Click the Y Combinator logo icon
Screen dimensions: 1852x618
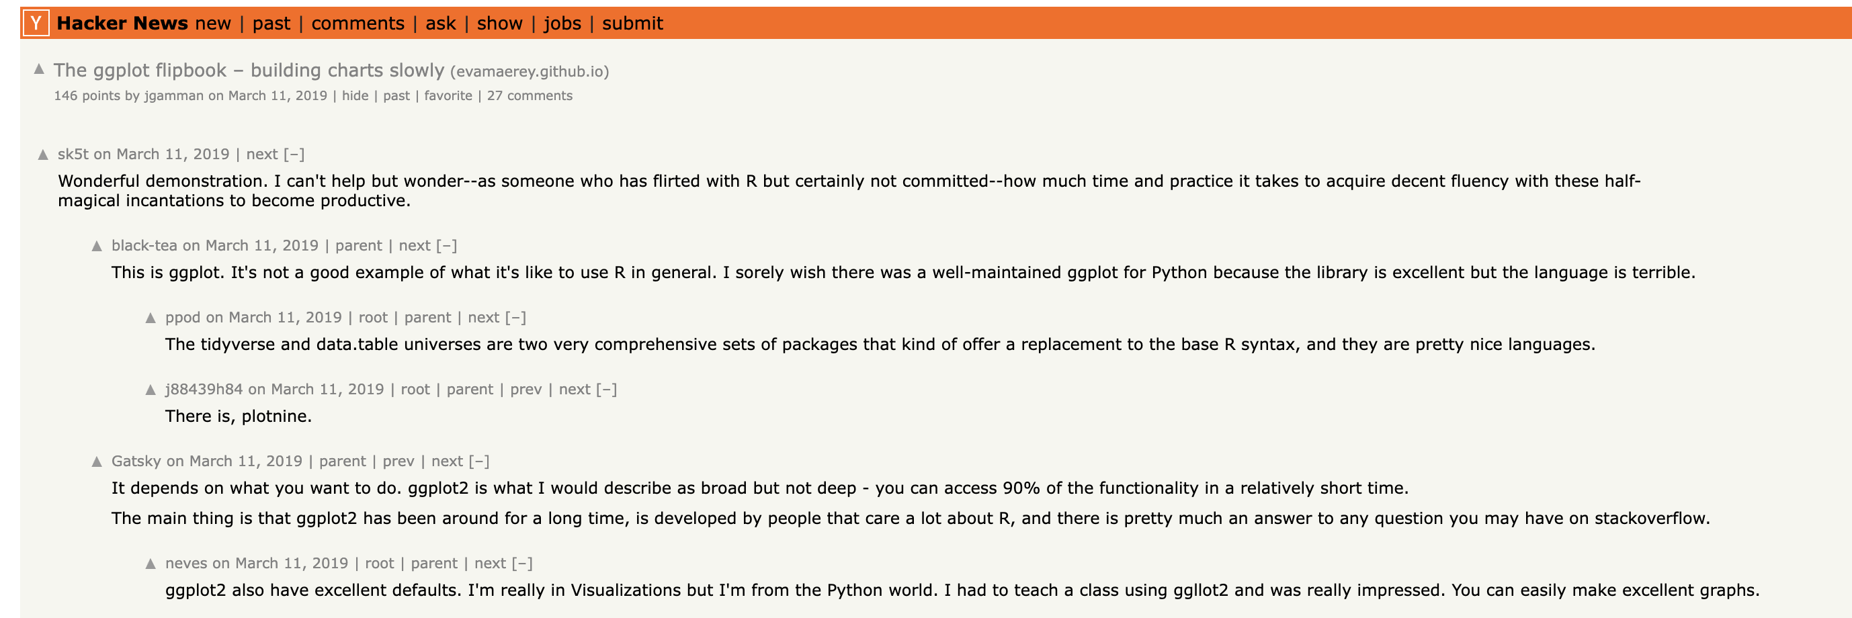(x=36, y=24)
